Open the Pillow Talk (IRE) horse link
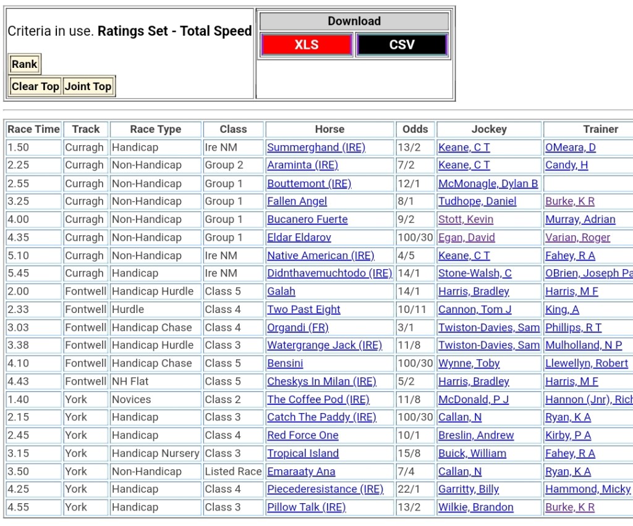This screenshot has height=526, width=633. [306, 507]
